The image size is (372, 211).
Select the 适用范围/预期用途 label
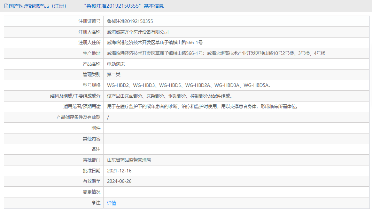click(x=82, y=107)
